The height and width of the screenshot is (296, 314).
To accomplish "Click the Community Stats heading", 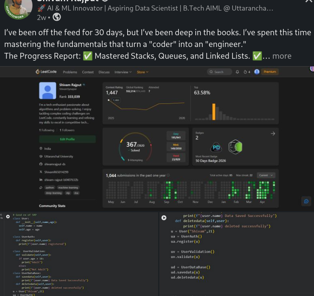I will click(x=52, y=206).
